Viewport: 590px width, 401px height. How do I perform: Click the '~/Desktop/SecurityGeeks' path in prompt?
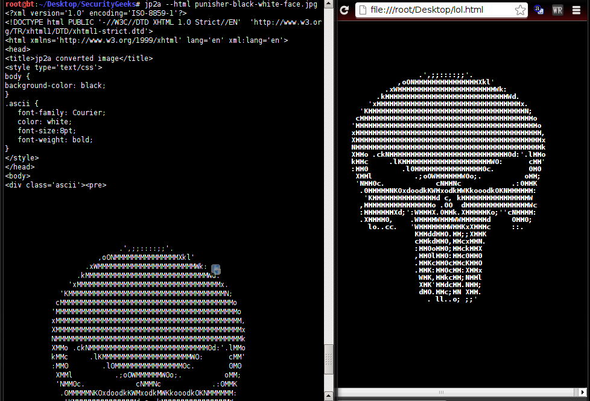(87, 4)
